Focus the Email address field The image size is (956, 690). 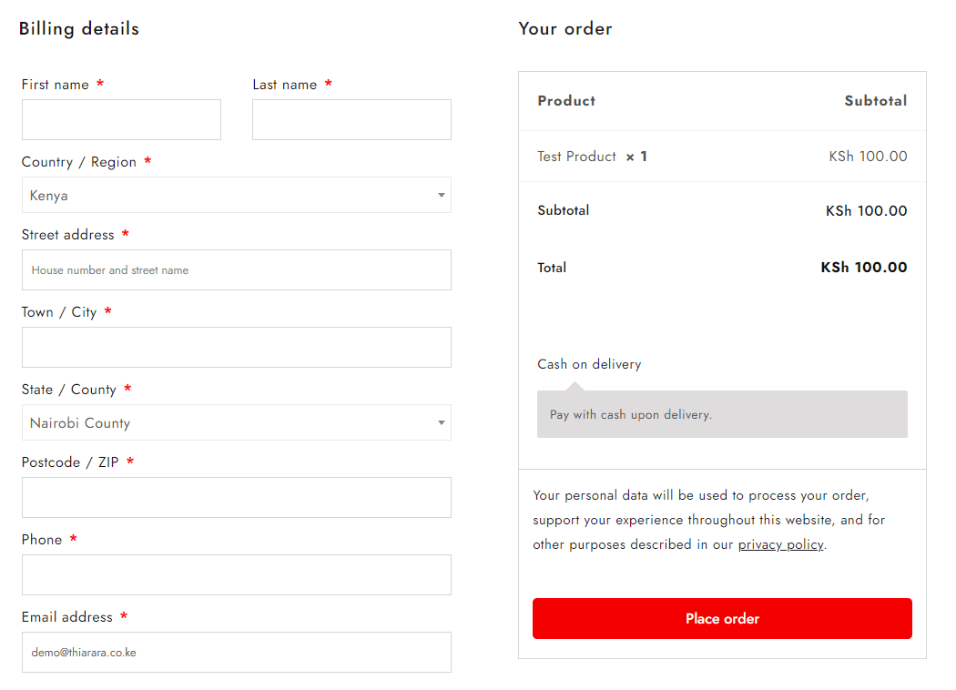click(x=237, y=652)
